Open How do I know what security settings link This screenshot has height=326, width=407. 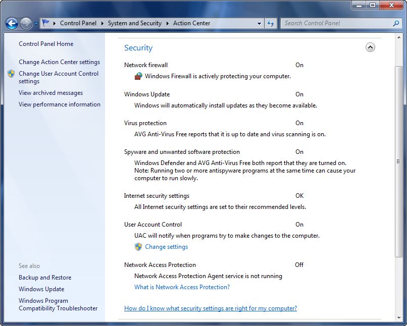(211, 308)
